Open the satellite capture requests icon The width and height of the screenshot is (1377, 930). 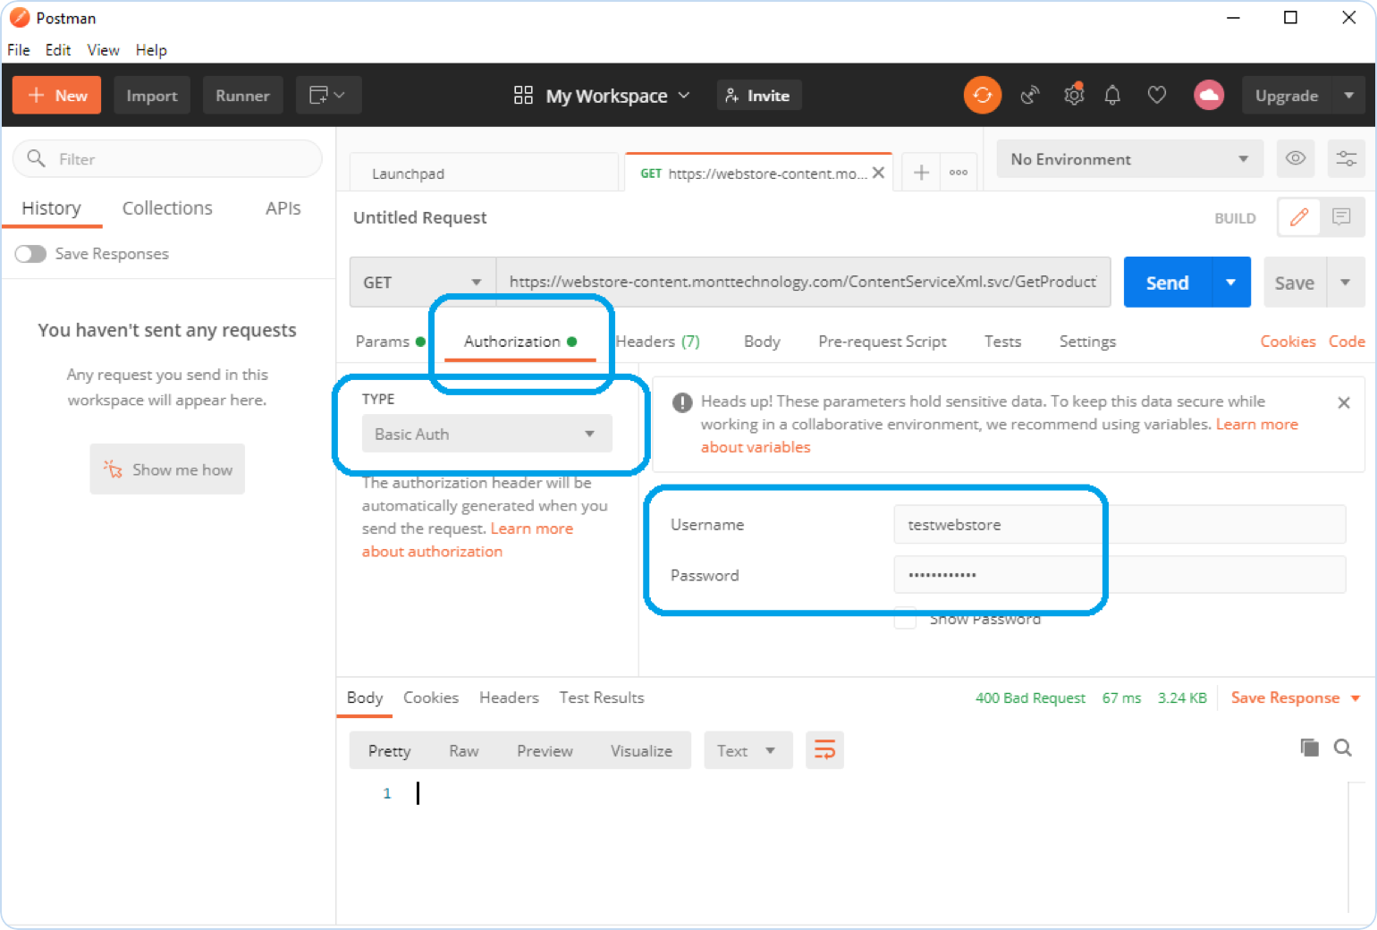tap(1030, 95)
